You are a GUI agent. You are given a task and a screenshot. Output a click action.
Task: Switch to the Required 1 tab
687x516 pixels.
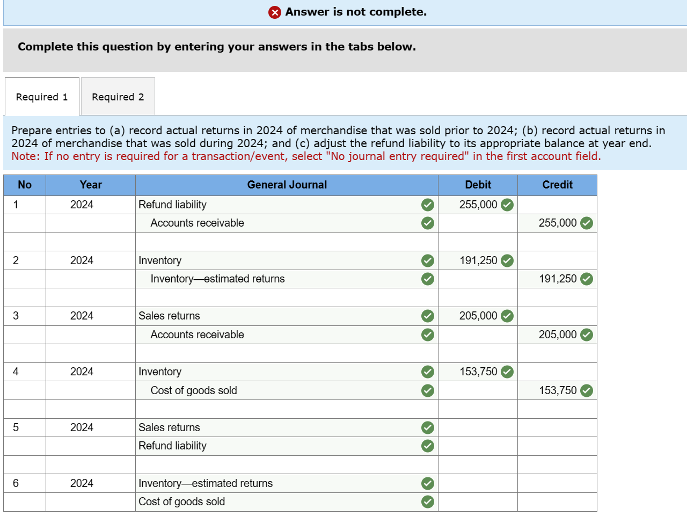point(42,97)
